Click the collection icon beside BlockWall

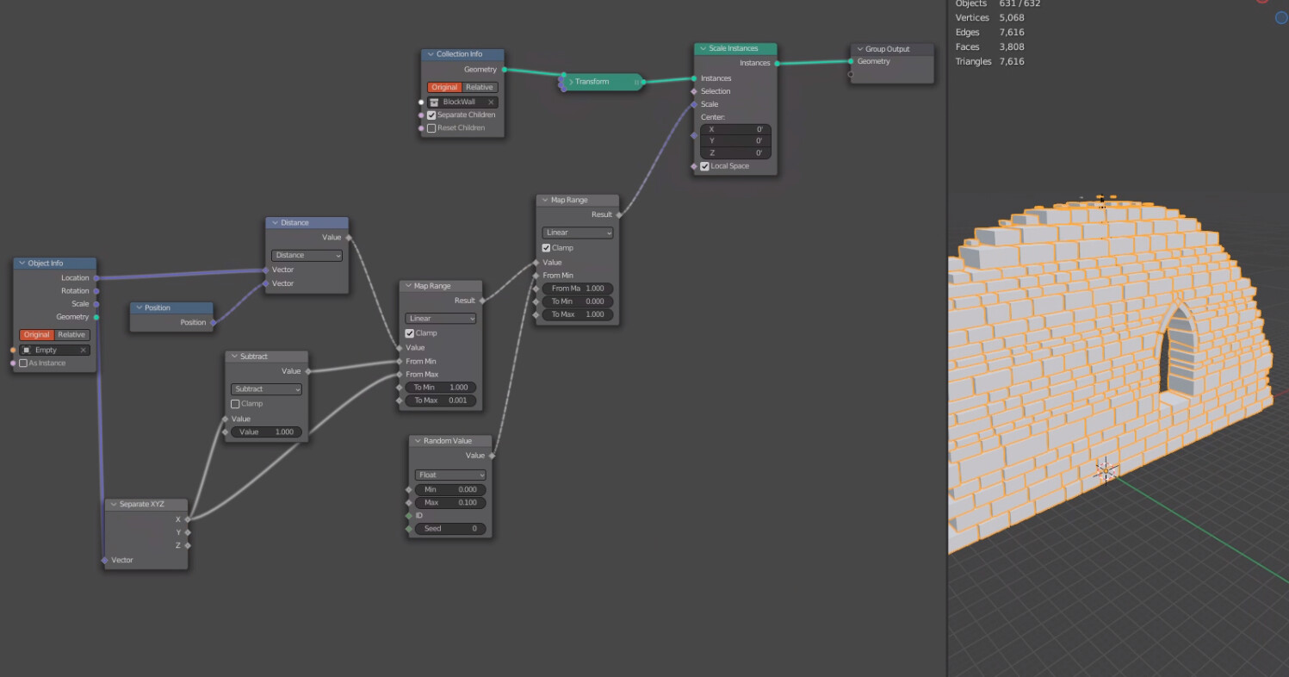pos(434,102)
